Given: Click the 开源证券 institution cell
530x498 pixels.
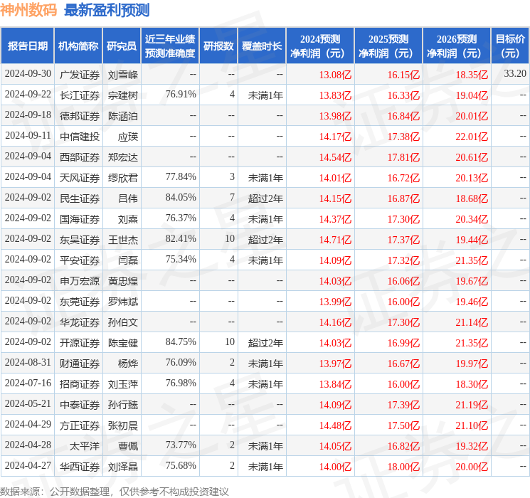Looking at the screenshot, I should [80, 343].
